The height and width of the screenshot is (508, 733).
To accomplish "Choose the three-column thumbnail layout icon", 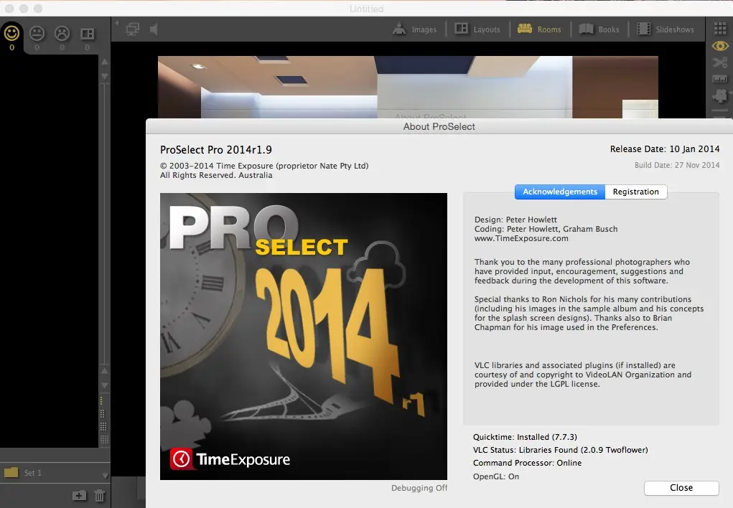I will [103, 426].
